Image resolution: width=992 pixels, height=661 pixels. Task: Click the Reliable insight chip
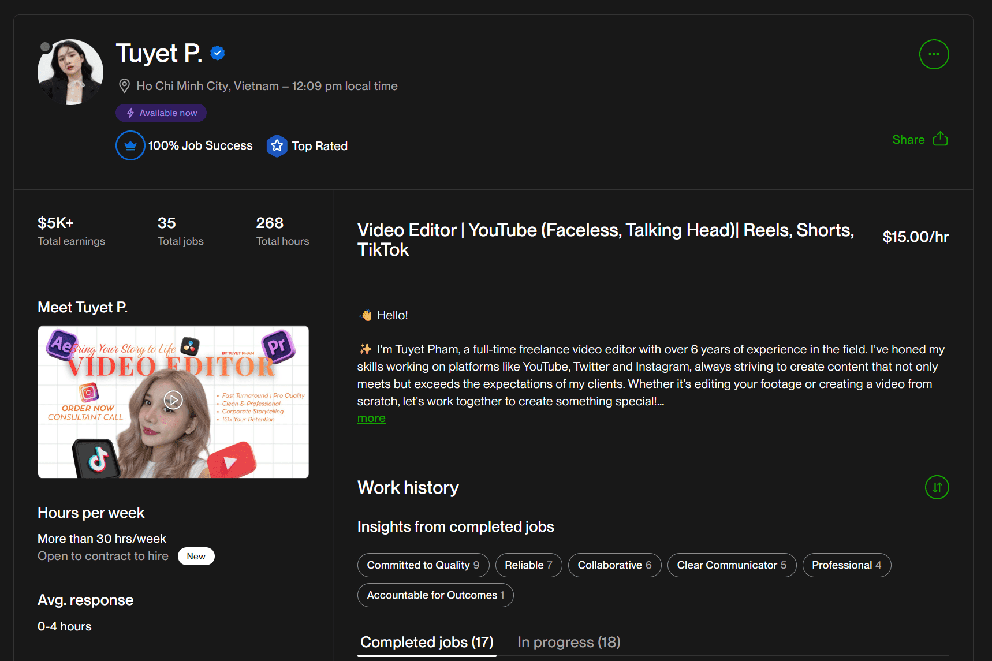click(528, 565)
